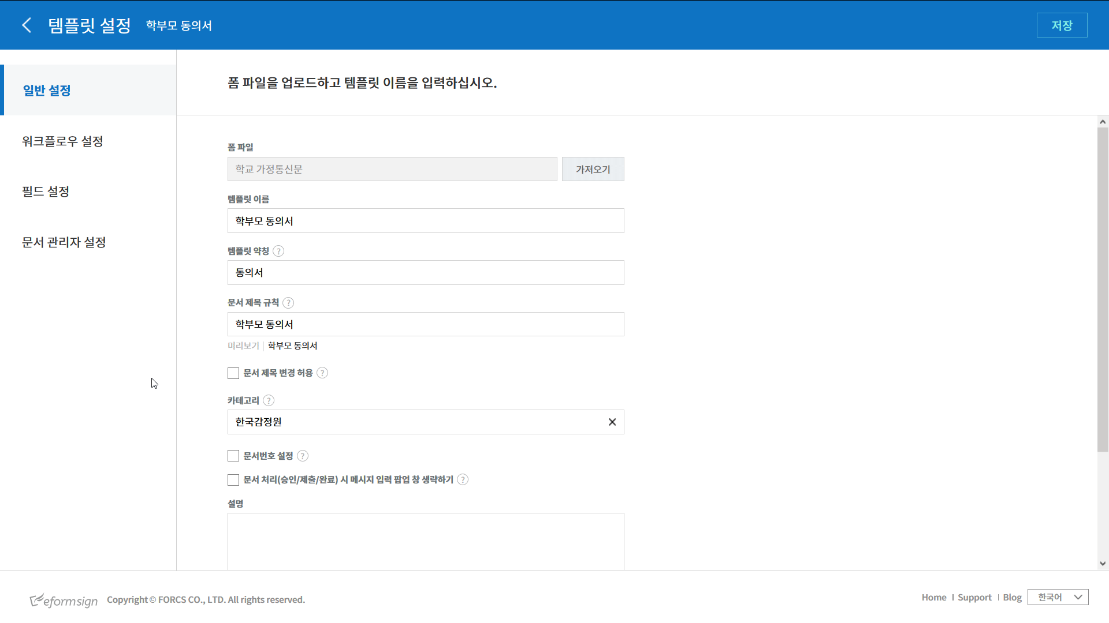This screenshot has width=1109, height=623.
Task: Click the 설명 text area
Action: (x=426, y=541)
